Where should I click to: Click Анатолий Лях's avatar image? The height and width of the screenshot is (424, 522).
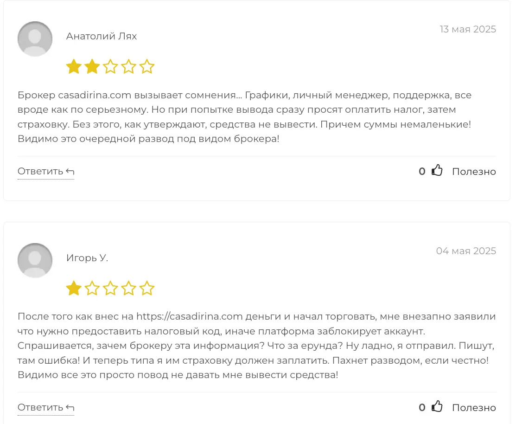[35, 39]
